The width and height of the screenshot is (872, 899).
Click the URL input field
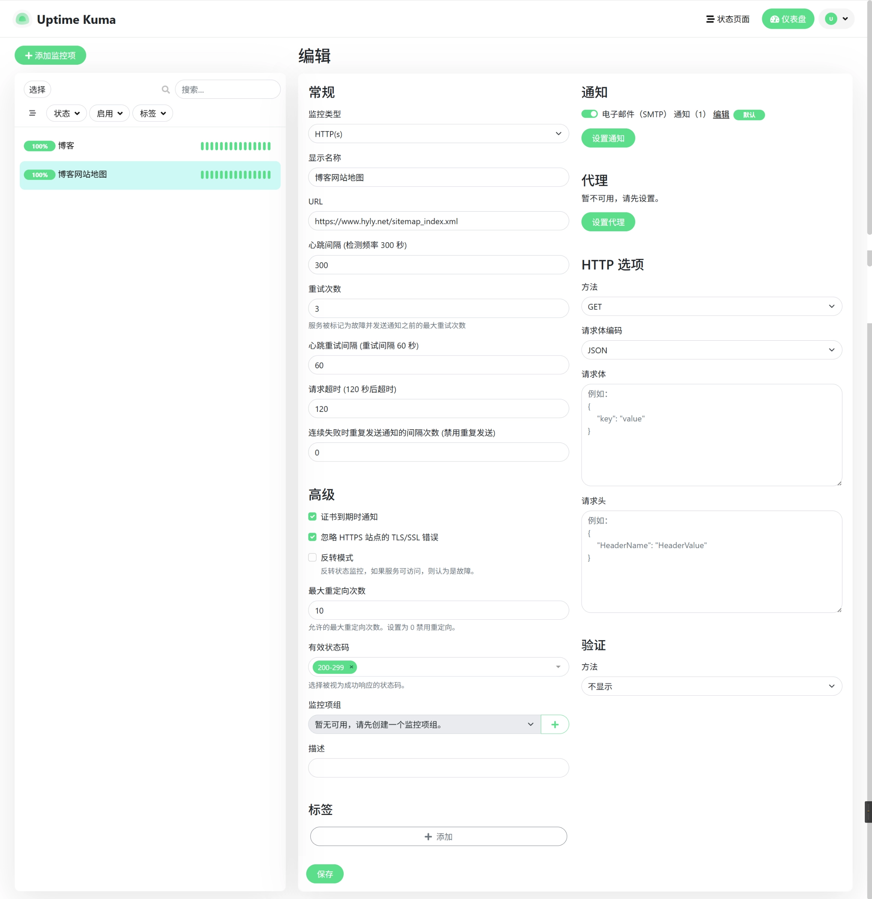tap(439, 221)
